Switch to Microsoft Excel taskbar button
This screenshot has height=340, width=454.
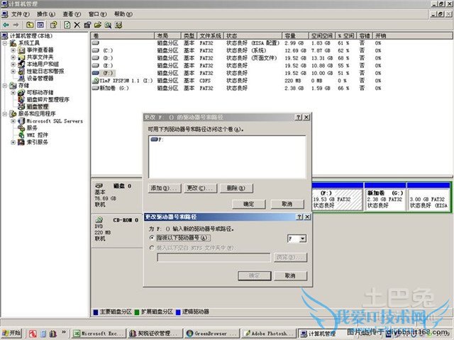[x=99, y=334]
